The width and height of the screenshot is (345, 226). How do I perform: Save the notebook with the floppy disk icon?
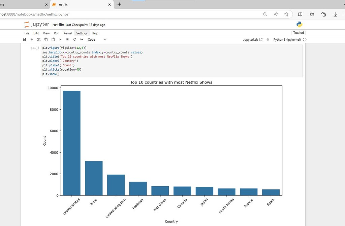tap(25, 40)
